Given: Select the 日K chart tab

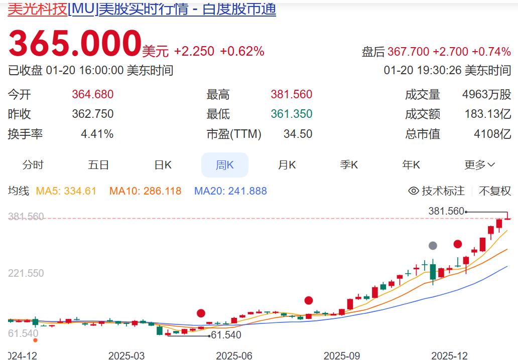Looking at the screenshot, I should [163, 164].
